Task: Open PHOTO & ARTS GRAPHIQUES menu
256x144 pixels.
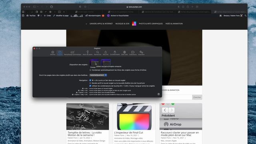Action: [x=151, y=24]
